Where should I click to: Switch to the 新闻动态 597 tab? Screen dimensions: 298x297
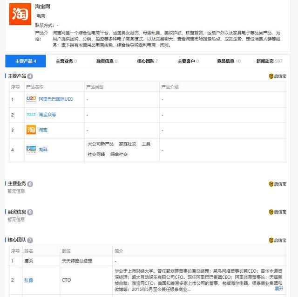tap(269, 61)
